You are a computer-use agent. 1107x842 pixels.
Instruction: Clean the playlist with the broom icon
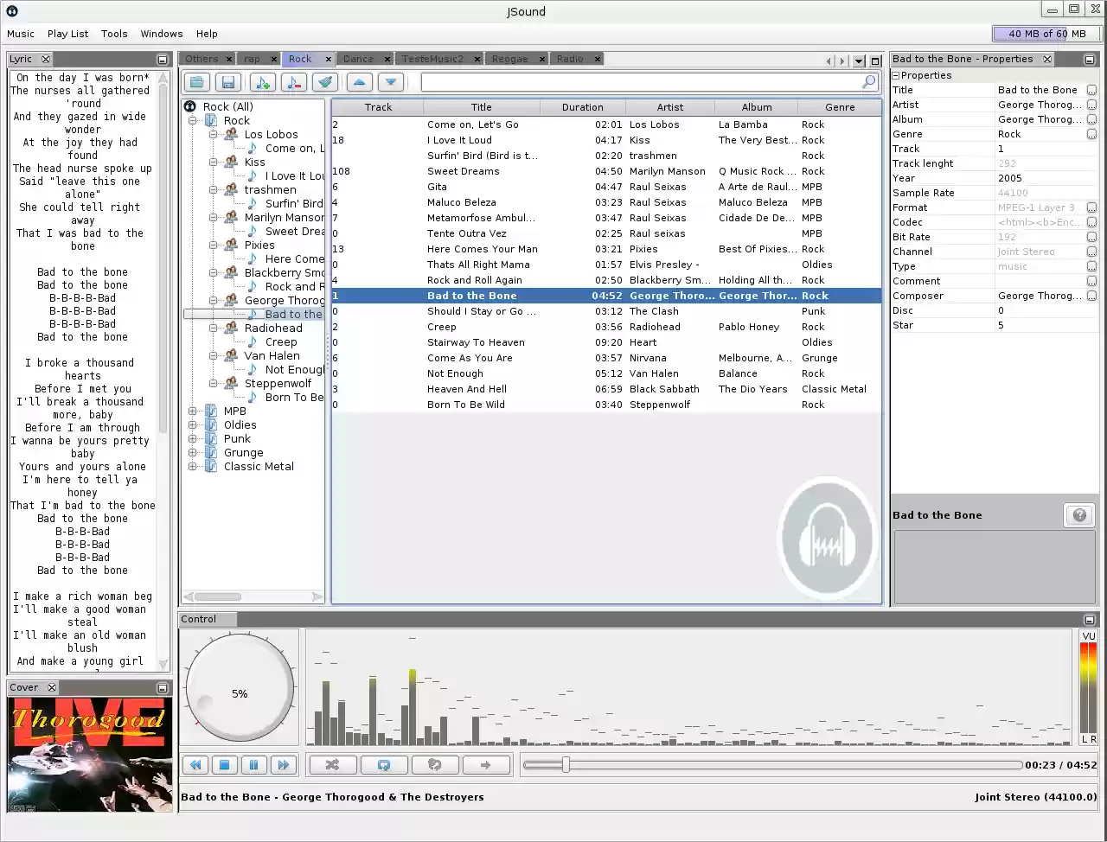[325, 81]
